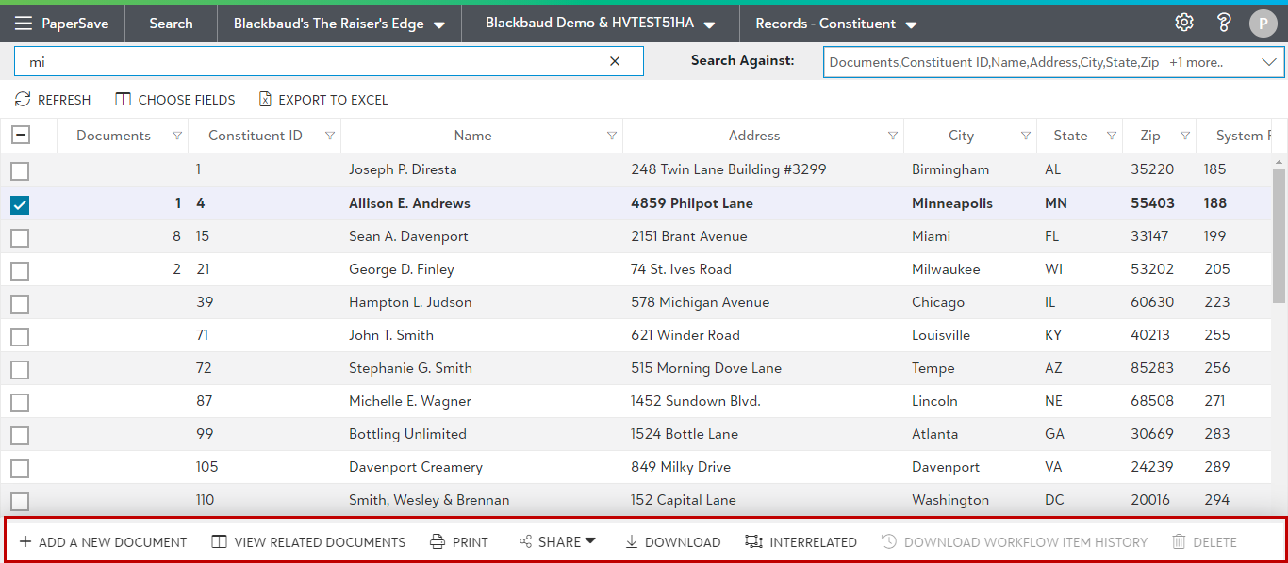This screenshot has width=1288, height=563.
Task: Click Export to Excel
Action: point(323,100)
